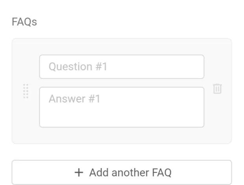Grab the dotted reorder grip on the FAQ card
Viewport: 244px width, 185px height.
pos(26,91)
